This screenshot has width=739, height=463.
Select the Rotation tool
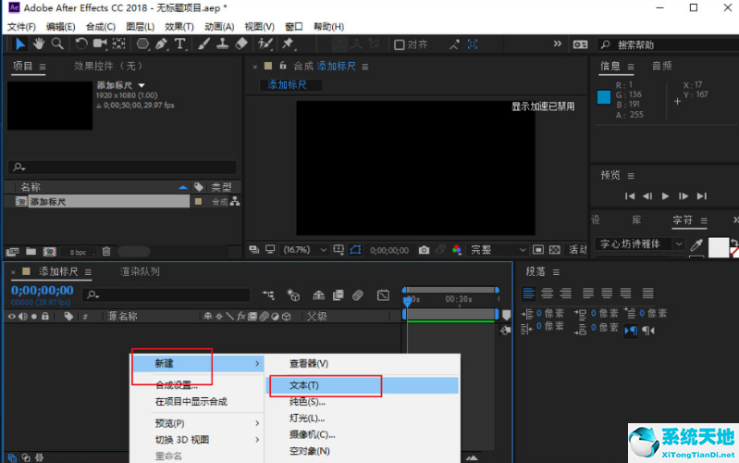81,44
